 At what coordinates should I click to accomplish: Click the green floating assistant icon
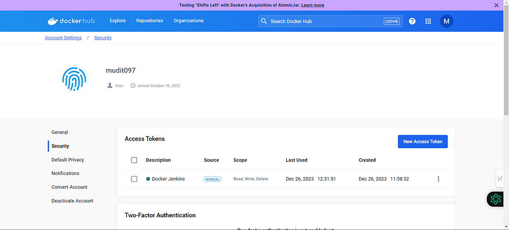[x=496, y=199]
